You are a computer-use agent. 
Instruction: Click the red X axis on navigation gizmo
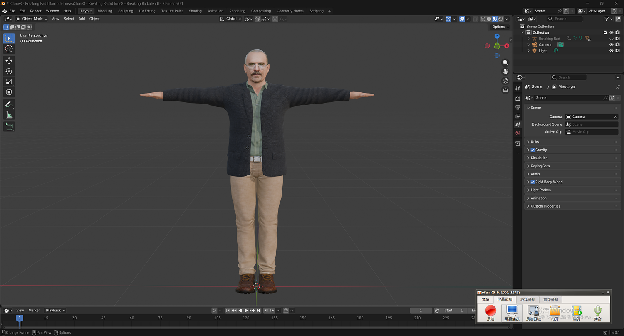click(x=507, y=46)
